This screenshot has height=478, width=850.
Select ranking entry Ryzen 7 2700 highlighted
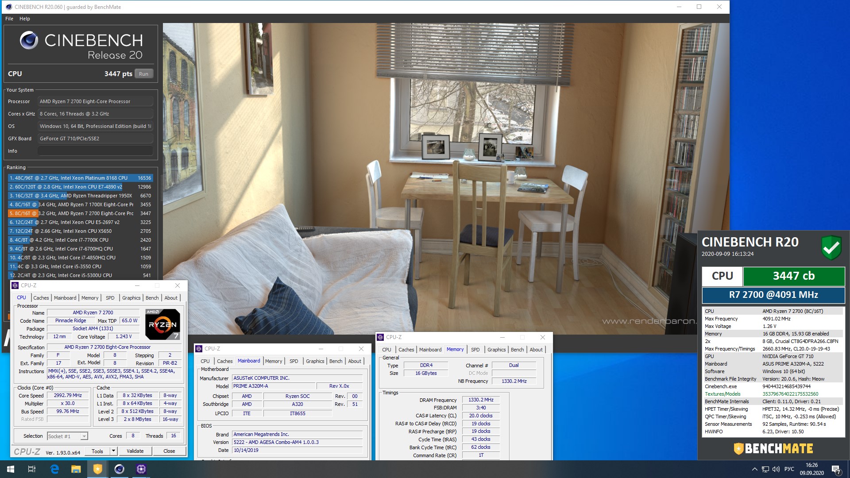pyautogui.click(x=80, y=213)
